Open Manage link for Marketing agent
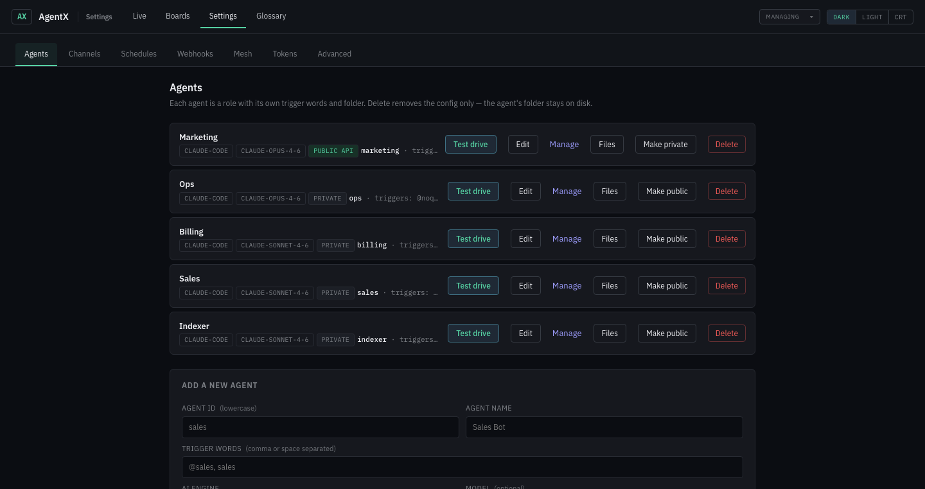925x489 pixels. point(564,145)
